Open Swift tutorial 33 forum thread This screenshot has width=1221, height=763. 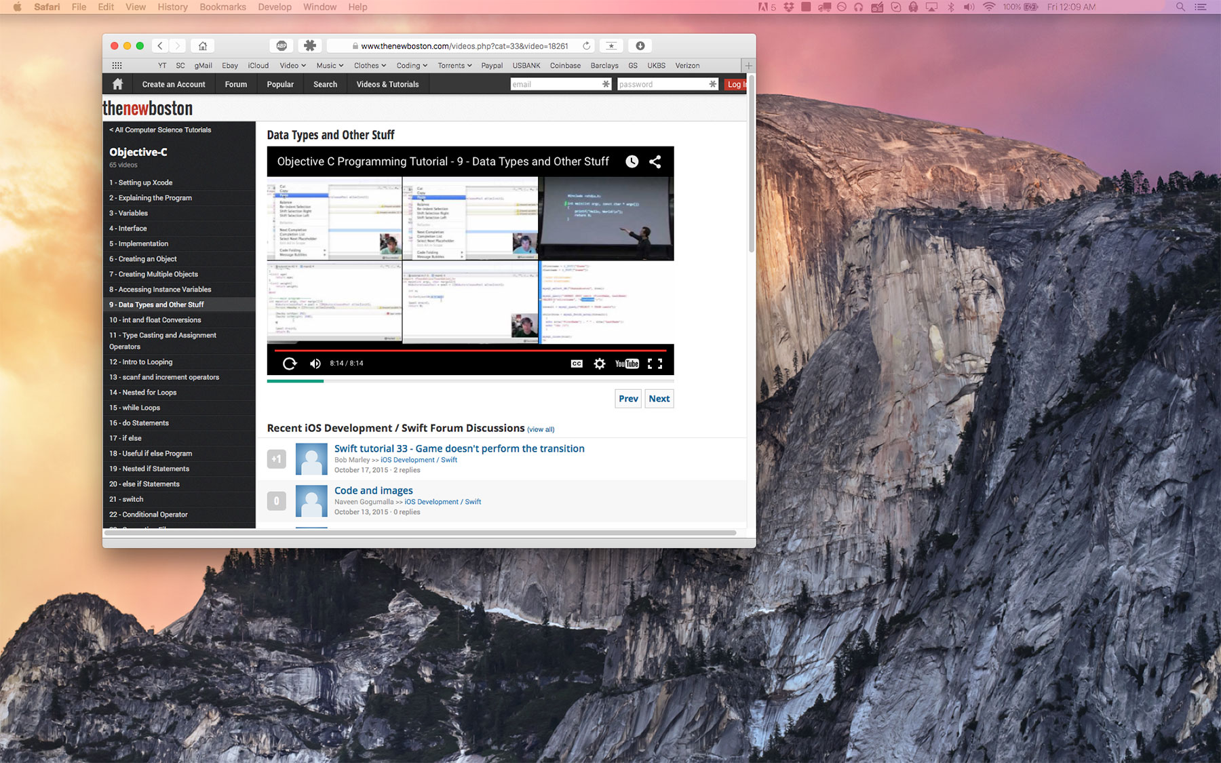point(459,448)
